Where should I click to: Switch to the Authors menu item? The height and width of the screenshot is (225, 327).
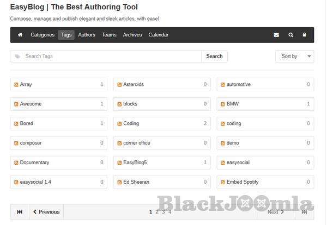pyautogui.click(x=87, y=35)
